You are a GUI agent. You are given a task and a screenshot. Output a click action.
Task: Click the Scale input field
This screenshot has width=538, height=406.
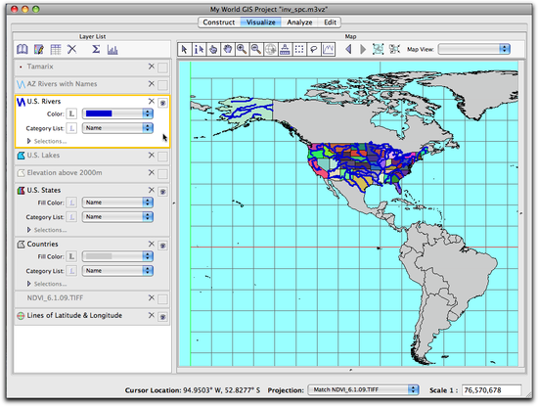(x=491, y=390)
